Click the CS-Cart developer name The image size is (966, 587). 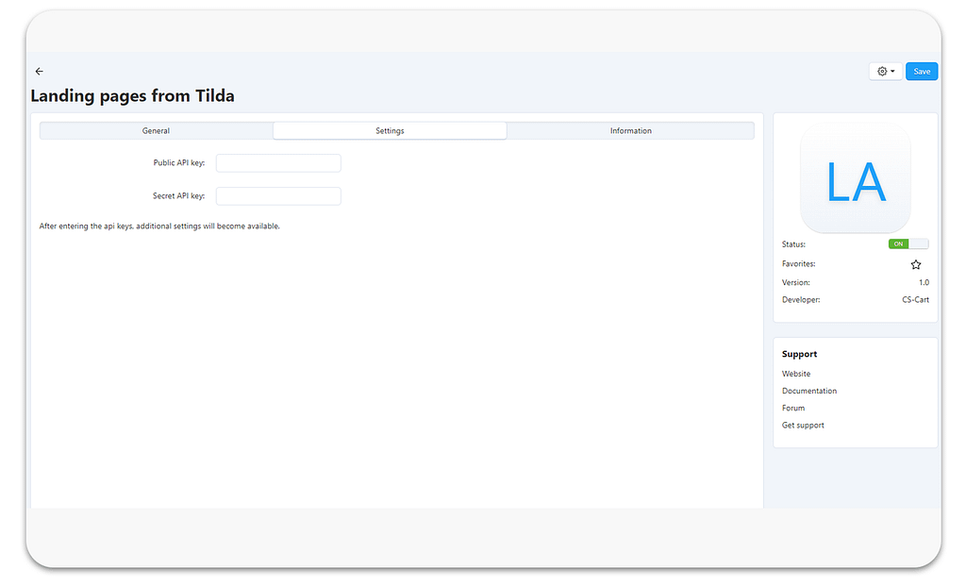click(915, 300)
